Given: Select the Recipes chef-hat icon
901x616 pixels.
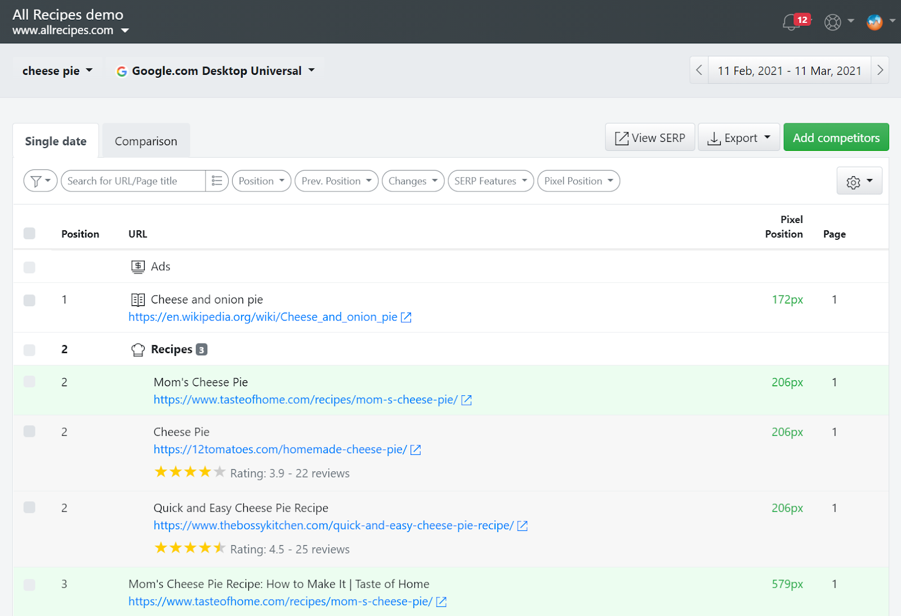Looking at the screenshot, I should point(137,349).
